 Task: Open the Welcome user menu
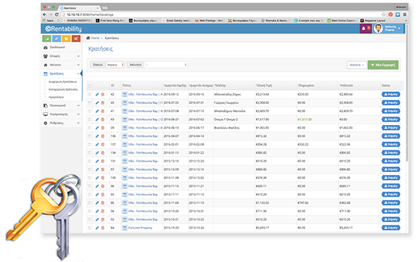pos(392,29)
